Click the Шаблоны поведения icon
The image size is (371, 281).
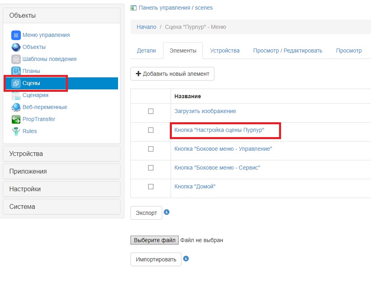(16, 59)
